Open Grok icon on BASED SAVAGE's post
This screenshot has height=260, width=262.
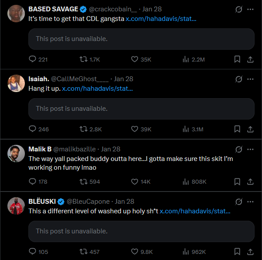(239, 9)
